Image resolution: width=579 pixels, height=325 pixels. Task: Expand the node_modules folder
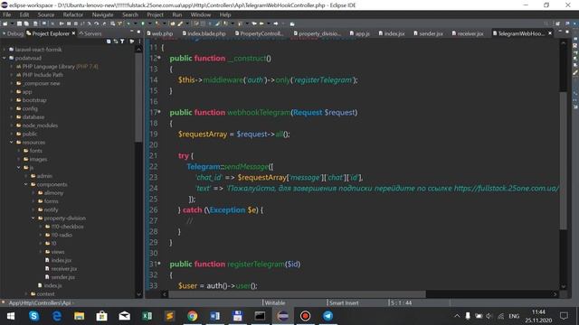pyautogui.click(x=12, y=125)
